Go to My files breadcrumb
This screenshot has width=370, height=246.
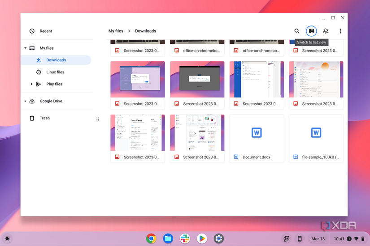116,31
